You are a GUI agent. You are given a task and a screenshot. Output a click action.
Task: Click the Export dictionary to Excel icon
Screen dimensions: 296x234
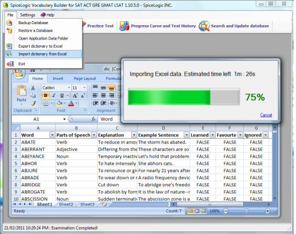coord(9,46)
